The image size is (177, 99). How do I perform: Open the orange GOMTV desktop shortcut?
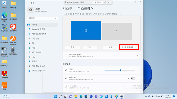pyautogui.click(x=4, y=86)
